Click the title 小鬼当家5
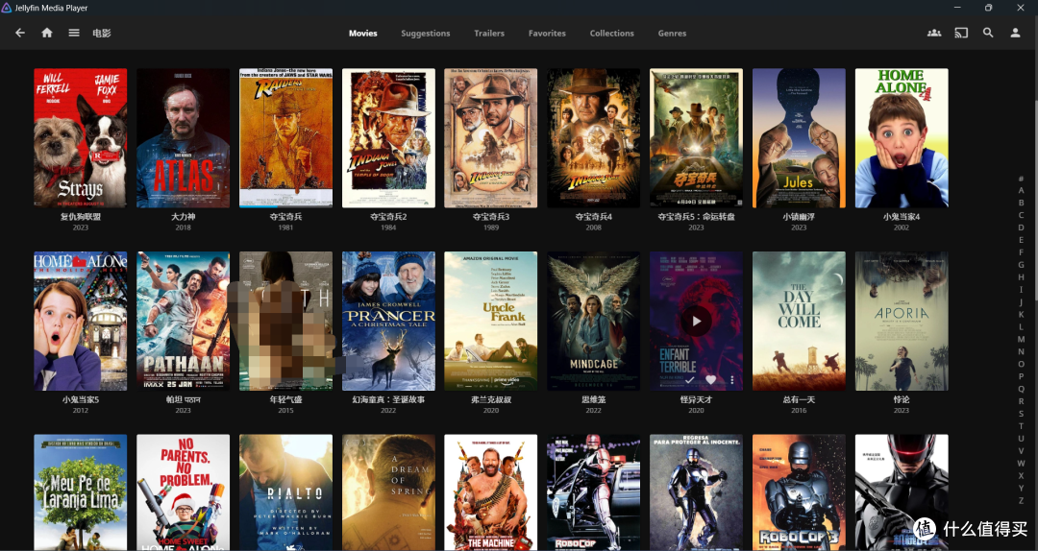This screenshot has height=551, width=1038. [x=80, y=399]
